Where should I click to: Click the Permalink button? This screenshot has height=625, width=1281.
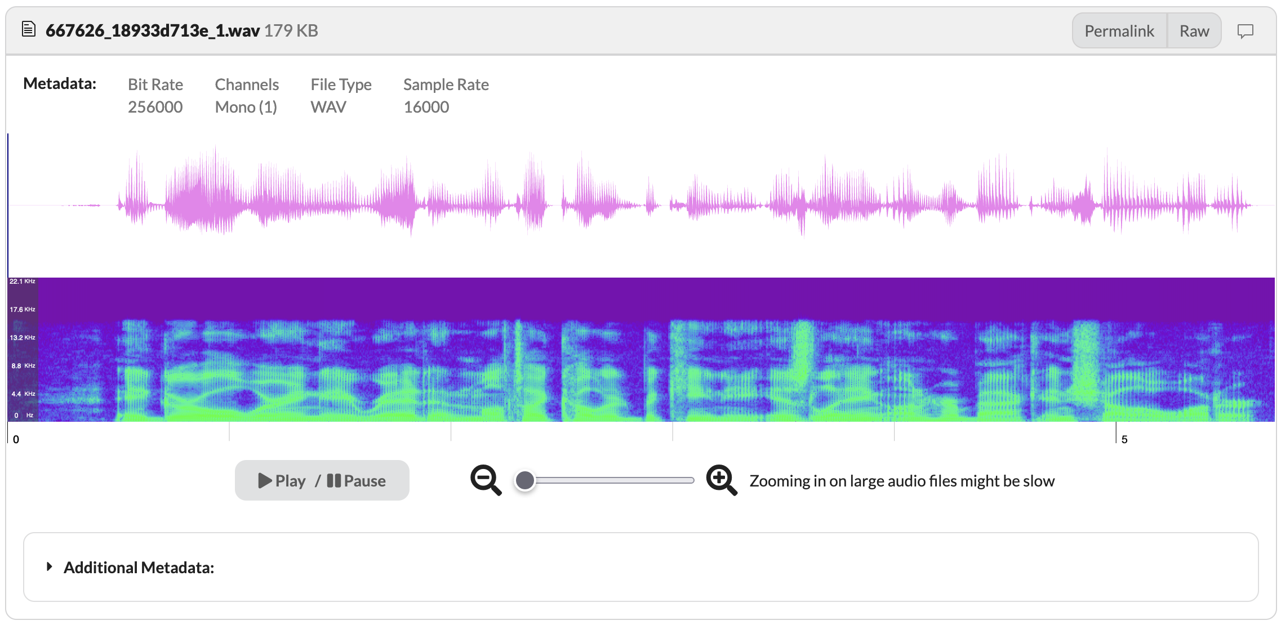pyautogui.click(x=1119, y=31)
